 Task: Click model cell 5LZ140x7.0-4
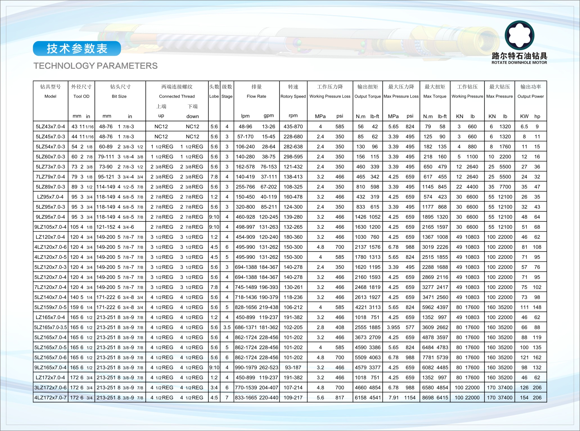(x=51, y=297)
